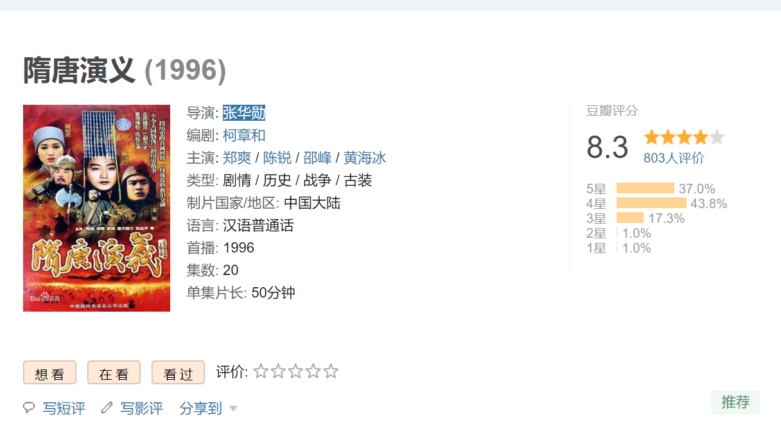Viewport: 781px width, 435px height.
Task: Click the 8.3 score number
Action: (x=607, y=148)
